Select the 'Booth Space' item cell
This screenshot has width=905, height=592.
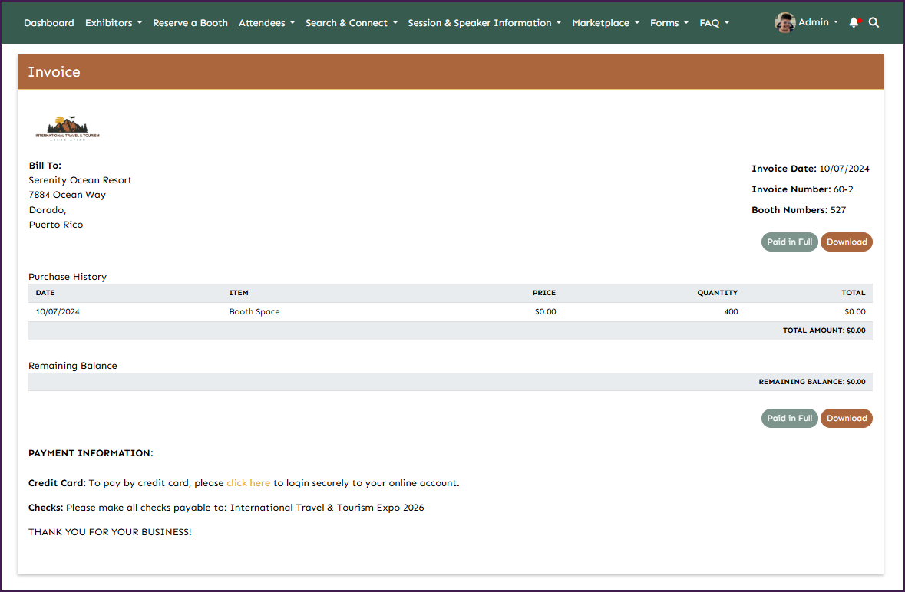coord(254,312)
